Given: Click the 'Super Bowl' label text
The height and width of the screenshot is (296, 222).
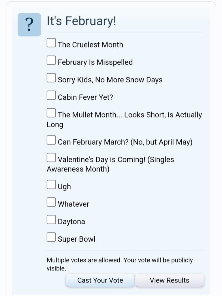Looking at the screenshot, I should click(76, 239).
